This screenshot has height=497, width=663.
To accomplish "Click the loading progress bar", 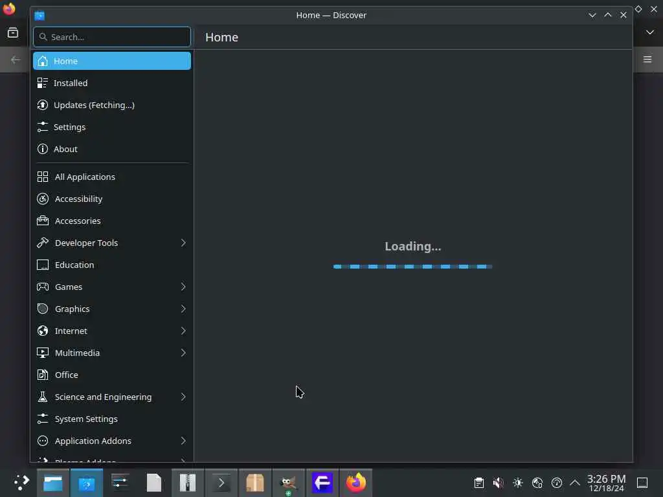I will tap(412, 266).
